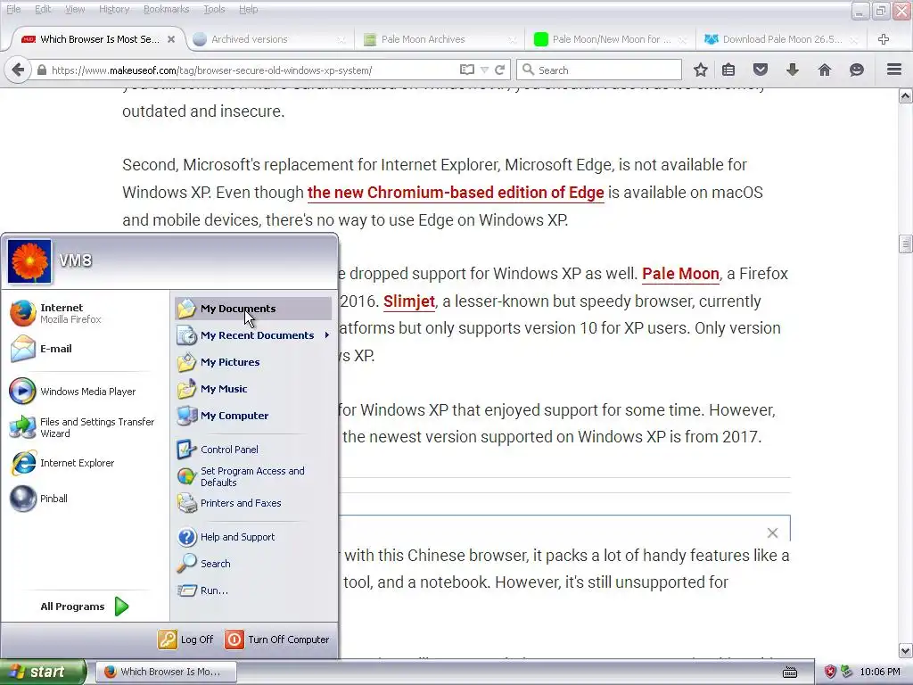Viewport: 913px width, 685px height.
Task: Click Firefox taskbar button Which Browser Is Mo...
Action: [166, 672]
